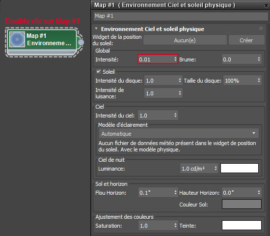Click the Aucun(e) sun position widget button

coord(185,40)
